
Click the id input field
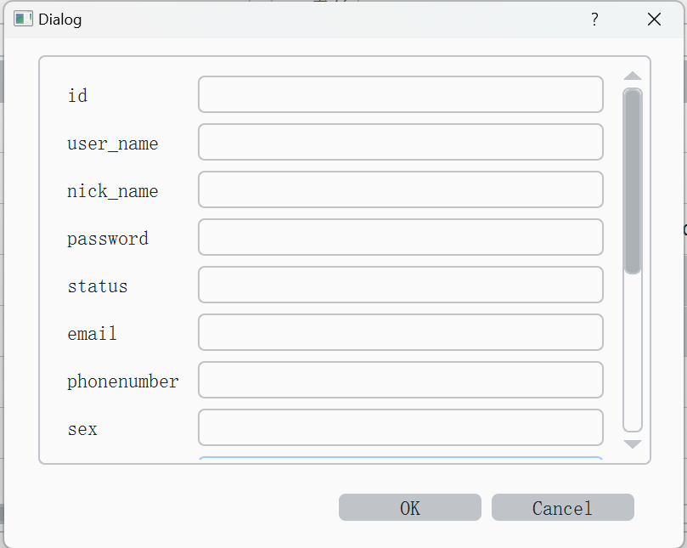tap(401, 94)
